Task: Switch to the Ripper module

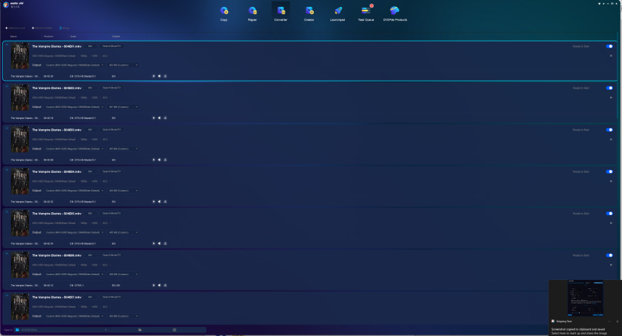Action: (x=253, y=13)
